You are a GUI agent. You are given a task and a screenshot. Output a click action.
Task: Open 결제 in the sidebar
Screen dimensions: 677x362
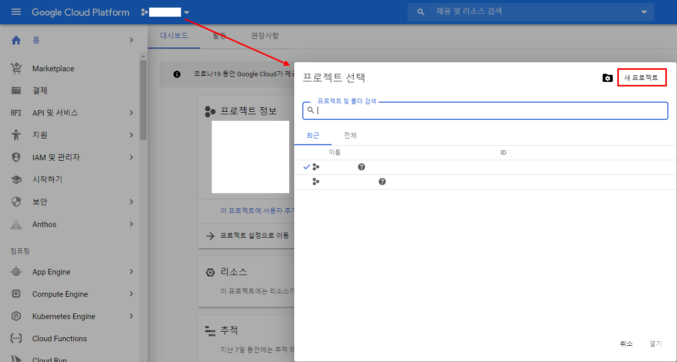40,91
